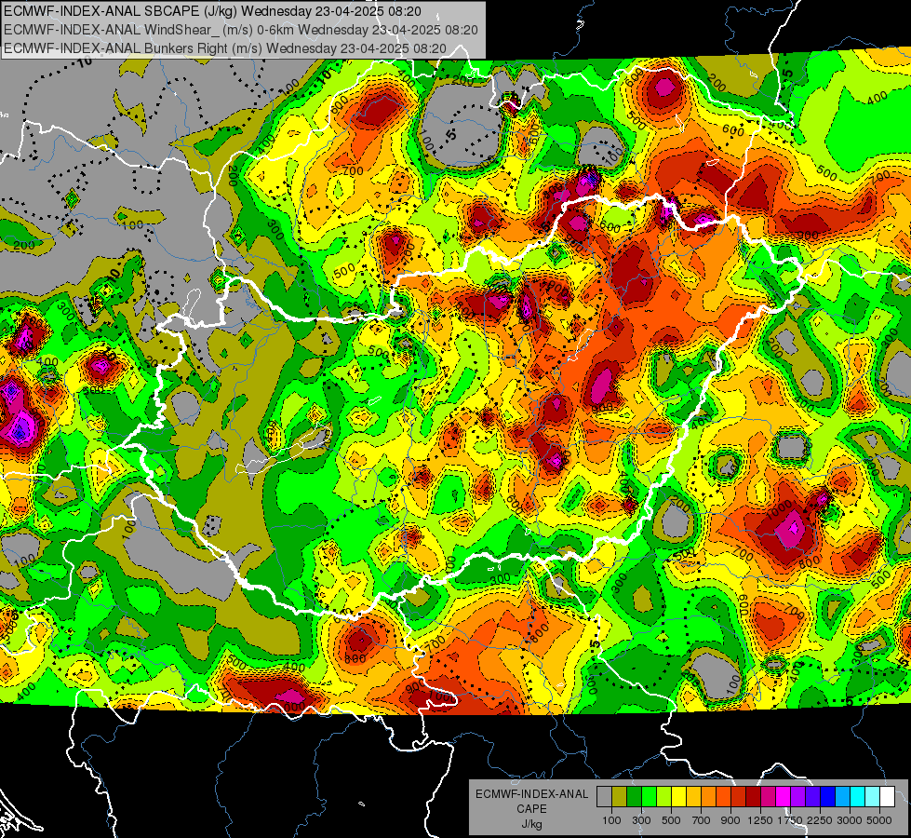Screen dimensions: 911x838
Task: Click the legend title ECMWF-INDEX-ANAL
Action: click(531, 794)
